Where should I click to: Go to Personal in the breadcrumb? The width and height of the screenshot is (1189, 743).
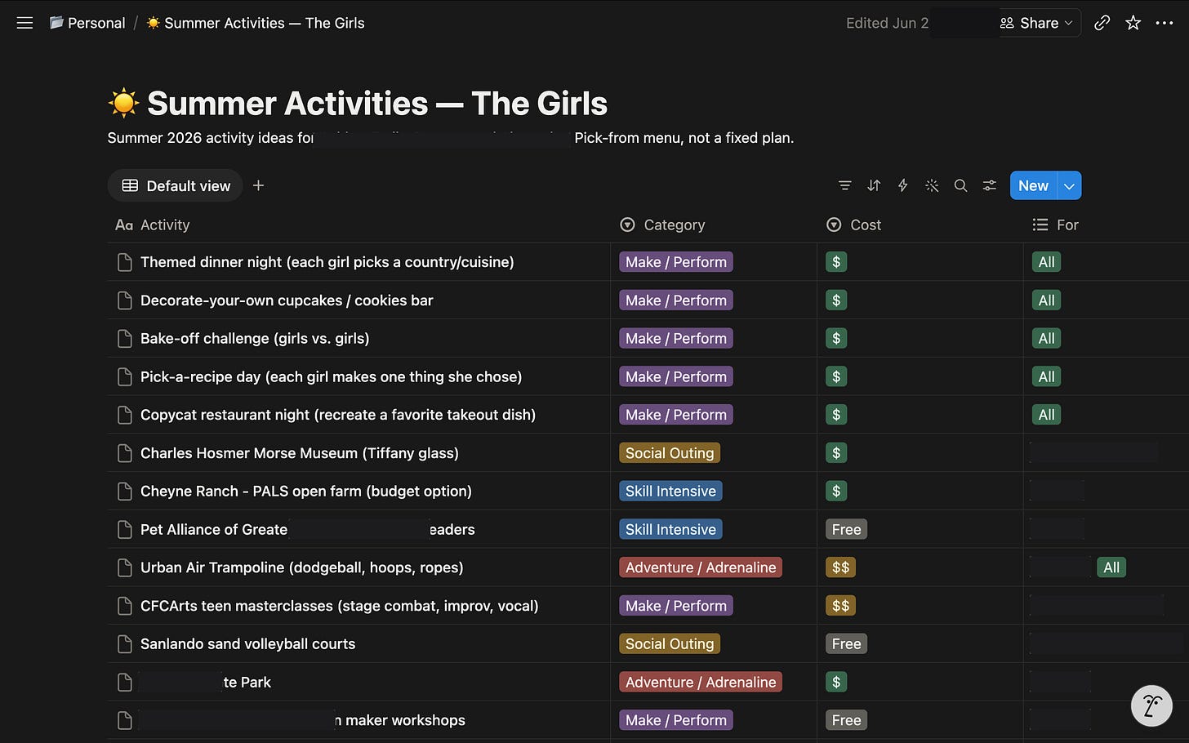[x=87, y=23]
